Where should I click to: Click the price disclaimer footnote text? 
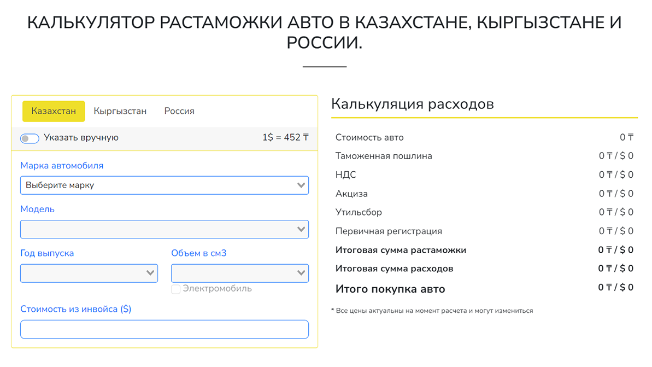pos(432,311)
